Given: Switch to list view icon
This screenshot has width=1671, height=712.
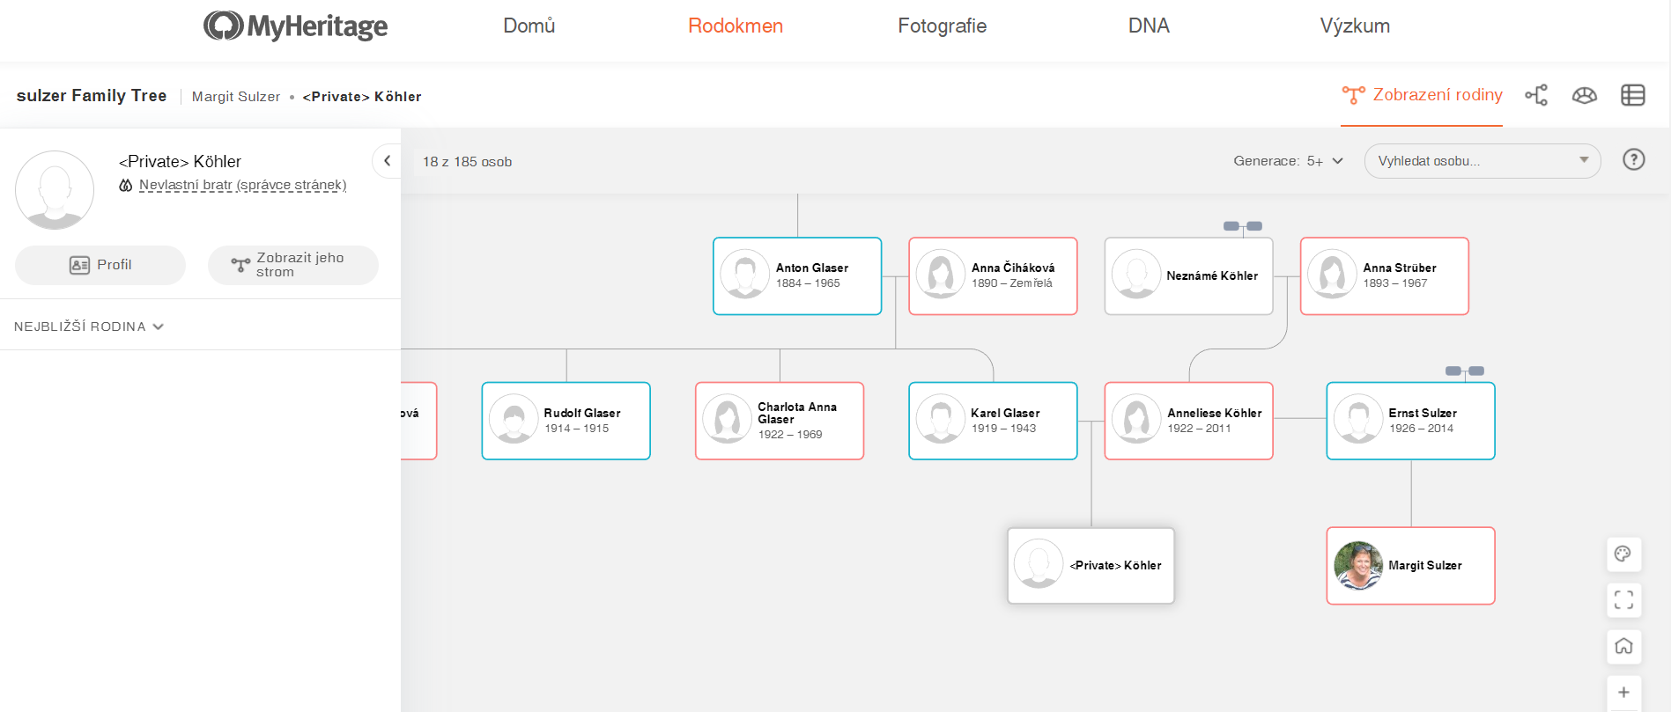Looking at the screenshot, I should click(x=1632, y=95).
